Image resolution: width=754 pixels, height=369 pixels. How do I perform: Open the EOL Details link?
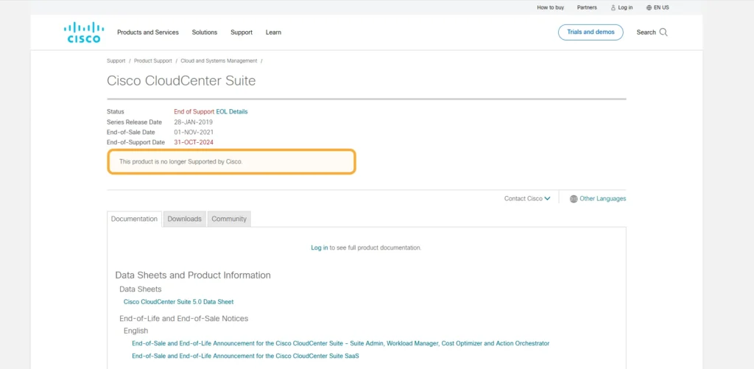232,112
